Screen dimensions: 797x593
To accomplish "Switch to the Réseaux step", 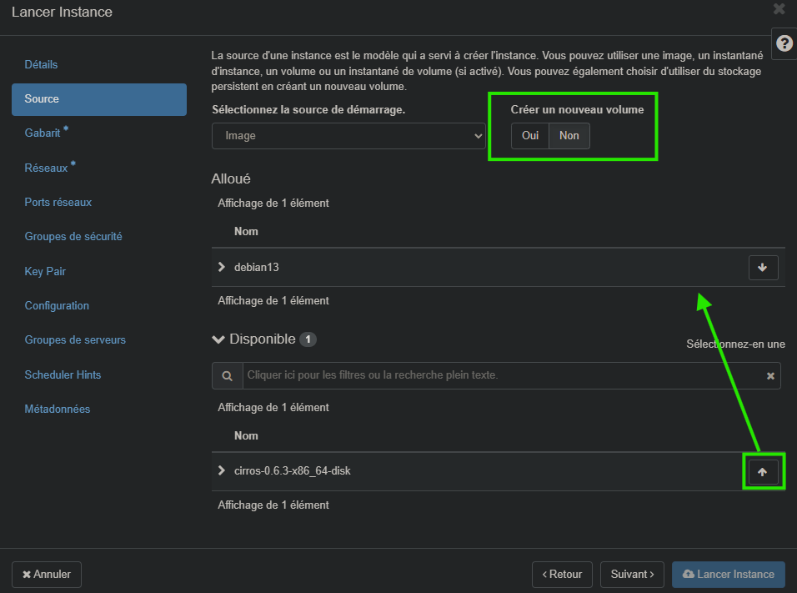I will point(47,168).
